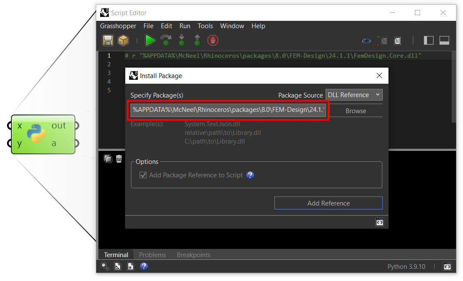Click the x input on Python component
This screenshot has height=281, width=463.
tap(20, 126)
